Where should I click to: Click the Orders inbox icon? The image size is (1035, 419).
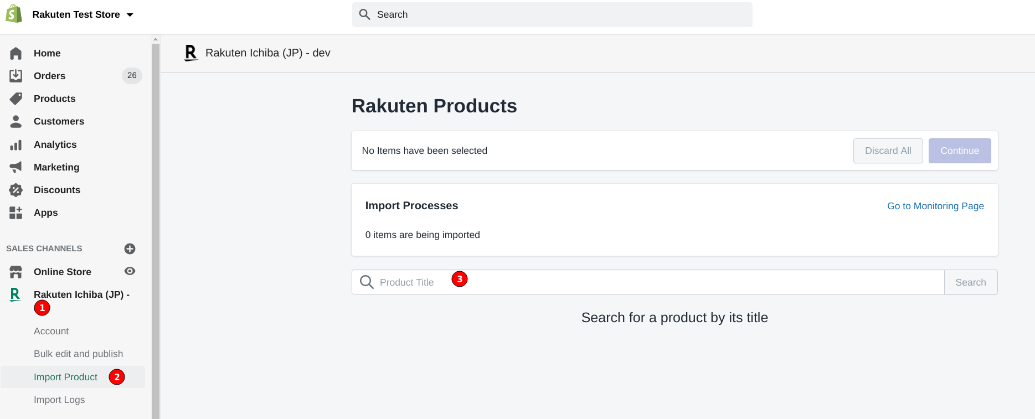pyautogui.click(x=16, y=76)
